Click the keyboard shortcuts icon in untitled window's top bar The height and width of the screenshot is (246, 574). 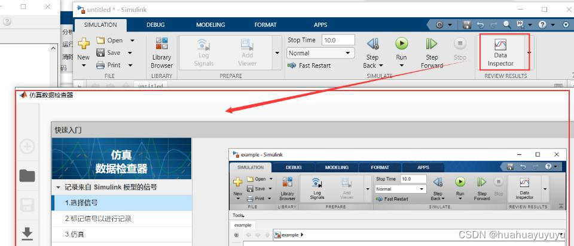click(520, 24)
